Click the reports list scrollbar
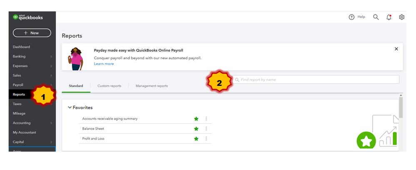Viewport: 416px width, 170px height. click(401, 107)
